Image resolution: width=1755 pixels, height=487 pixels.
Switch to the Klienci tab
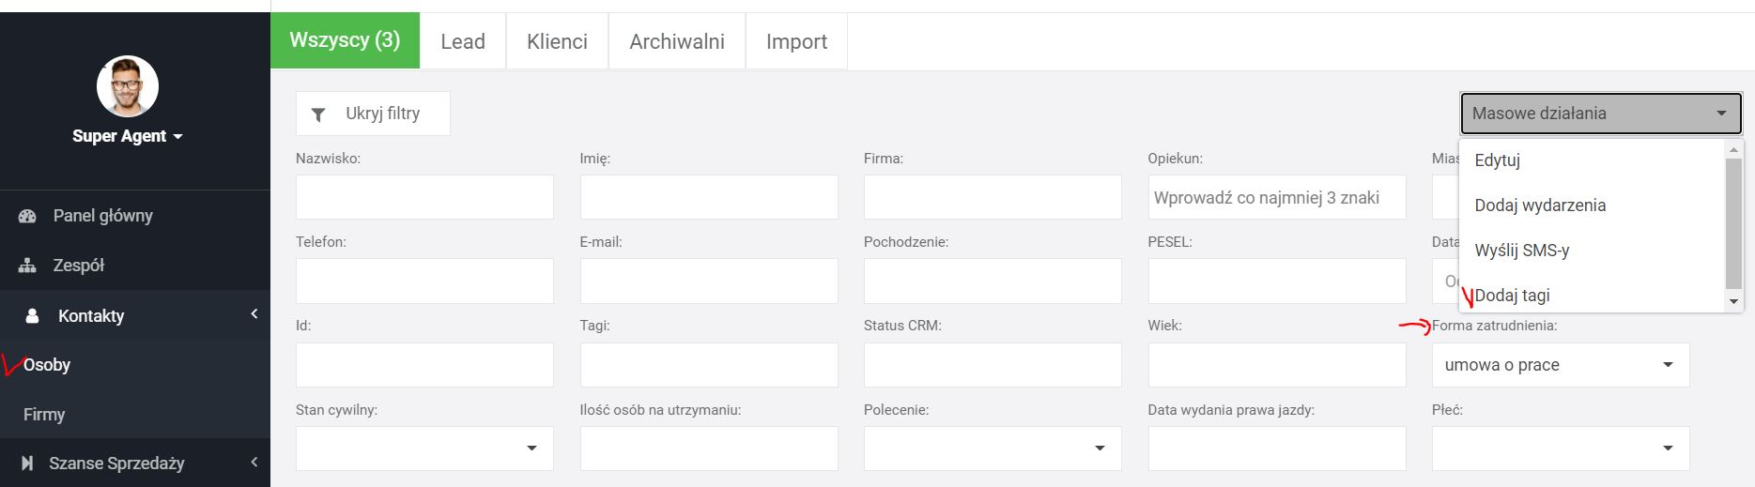pos(557,41)
